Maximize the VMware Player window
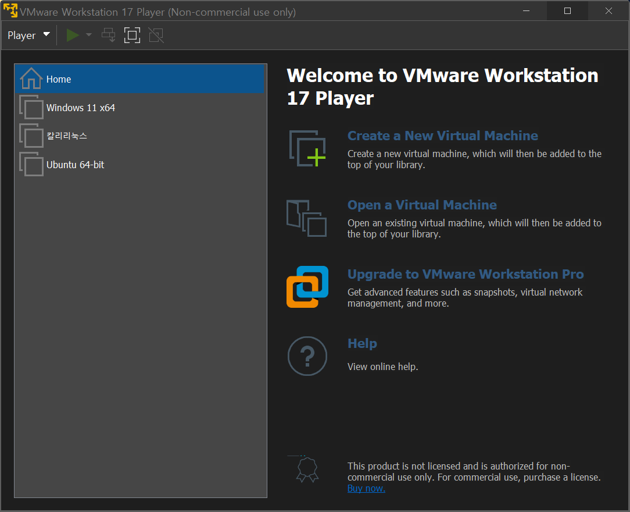630x512 pixels. pyautogui.click(x=567, y=11)
